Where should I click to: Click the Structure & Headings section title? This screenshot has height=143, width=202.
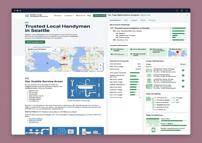click(120, 25)
